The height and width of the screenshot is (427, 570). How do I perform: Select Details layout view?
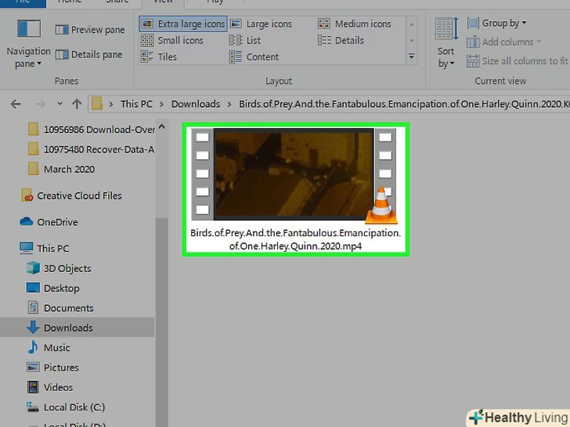pos(341,41)
